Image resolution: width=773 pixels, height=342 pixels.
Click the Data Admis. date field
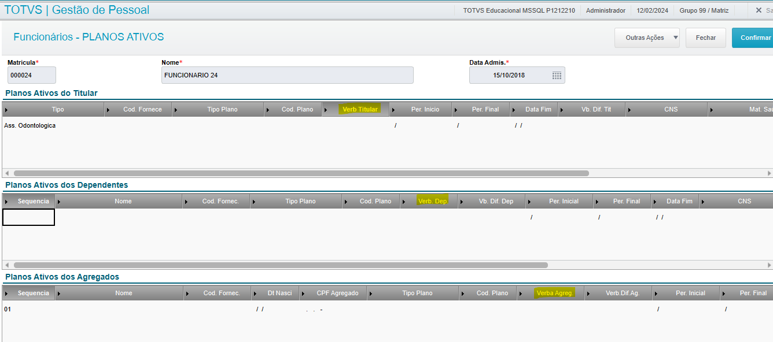coord(517,75)
